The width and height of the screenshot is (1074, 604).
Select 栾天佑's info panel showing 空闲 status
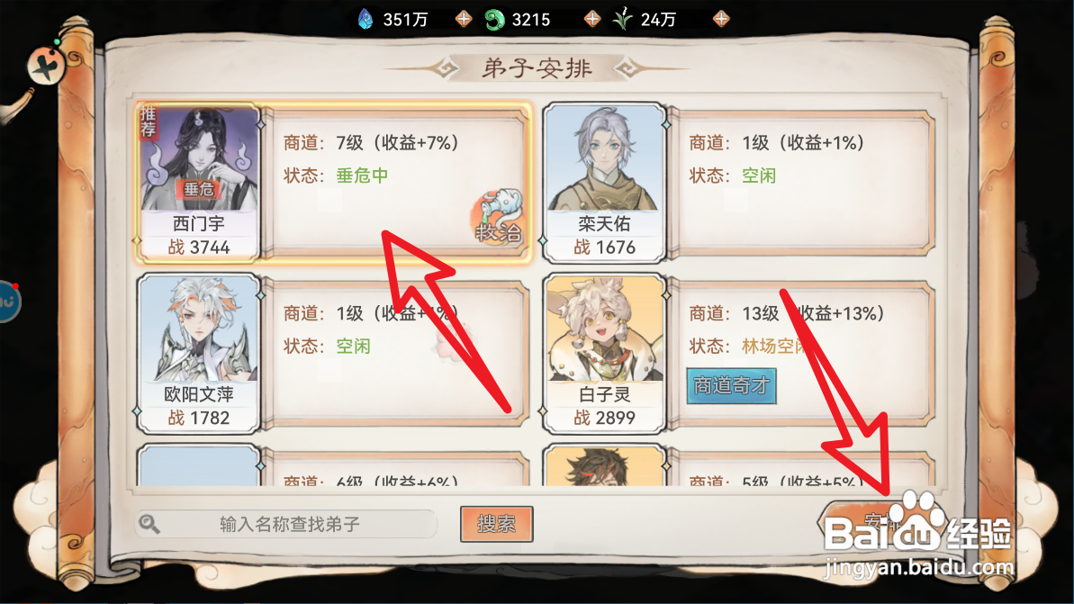[x=800, y=183]
